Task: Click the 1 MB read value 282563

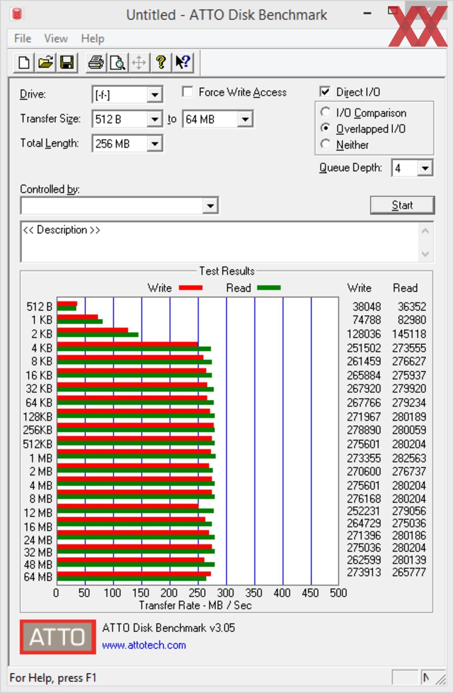Action: coord(409,458)
